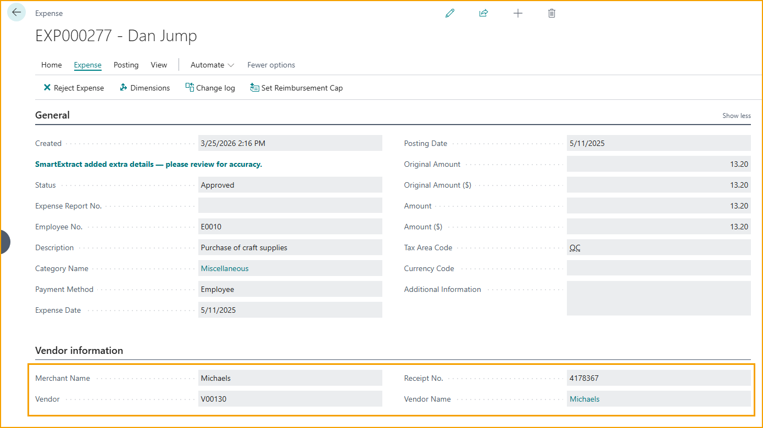Switch to the Home tab
The image size is (763, 428).
pyautogui.click(x=52, y=65)
